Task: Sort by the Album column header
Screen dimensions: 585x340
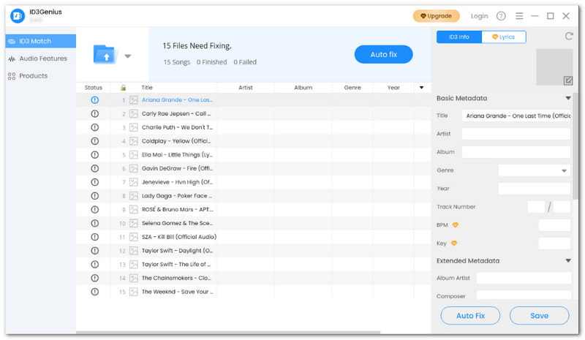Action: (x=303, y=88)
